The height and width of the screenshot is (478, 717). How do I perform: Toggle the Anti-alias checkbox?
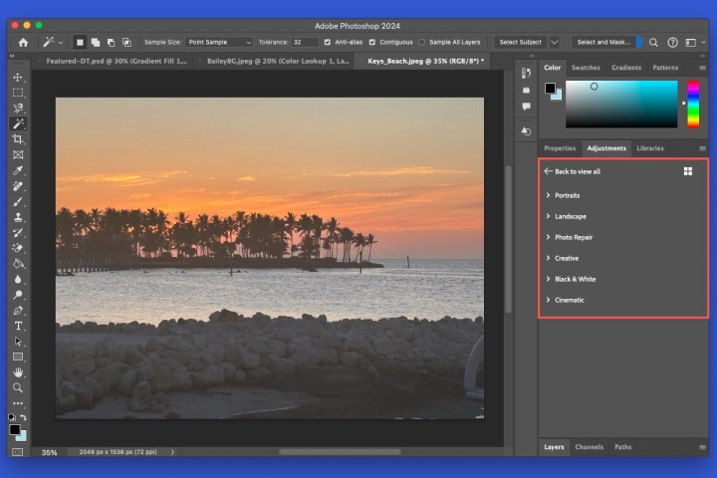[x=329, y=43]
